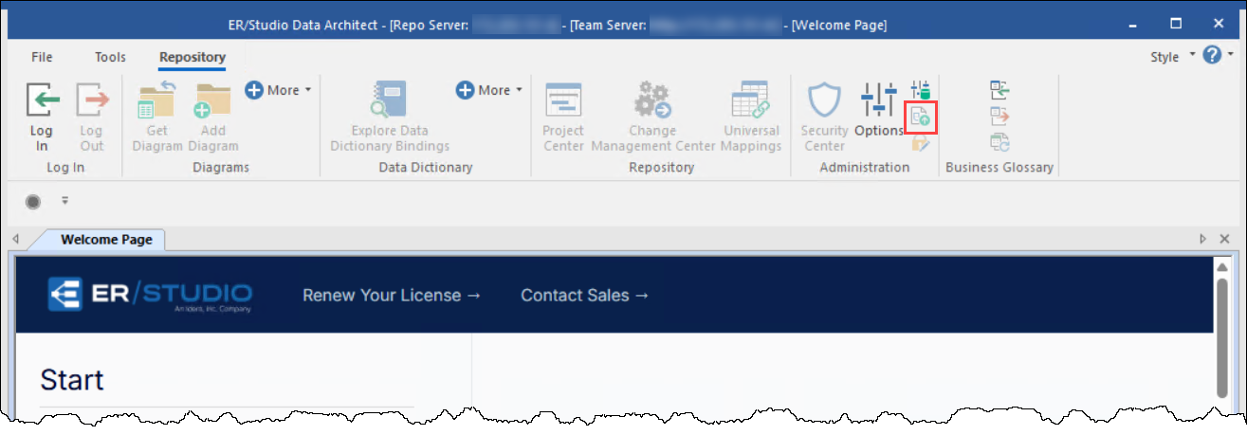Click the Data Dictionary group label
This screenshot has width=1247, height=435.
(x=425, y=168)
